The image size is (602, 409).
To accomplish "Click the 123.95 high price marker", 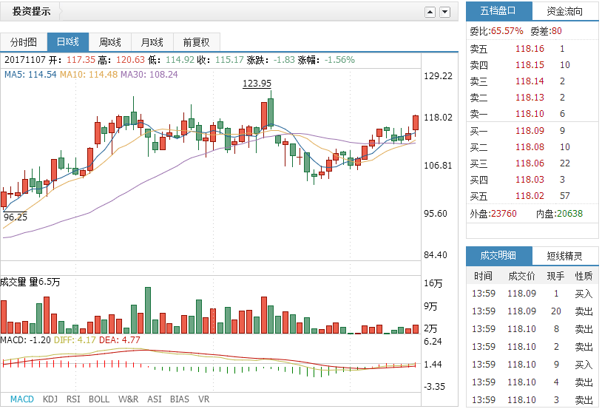I will (257, 84).
